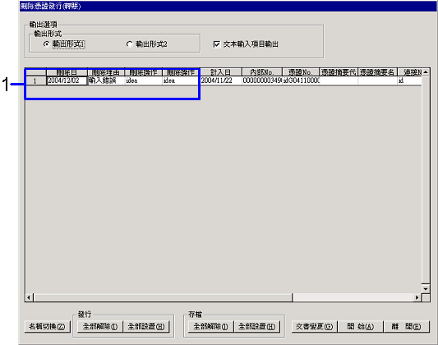Screen dimensions: 438x345
Task: Click the 計入日 column header
Action: coord(221,72)
